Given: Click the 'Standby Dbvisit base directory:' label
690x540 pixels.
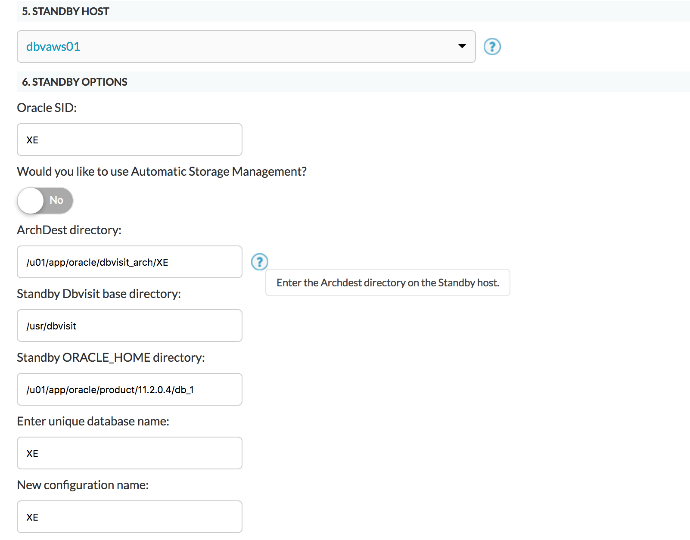Looking at the screenshot, I should (99, 294).
